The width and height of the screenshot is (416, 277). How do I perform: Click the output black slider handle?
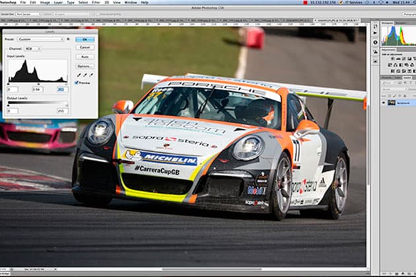coord(8,106)
